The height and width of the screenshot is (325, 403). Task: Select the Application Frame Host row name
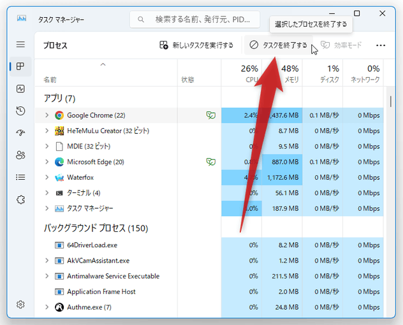pyautogui.click(x=101, y=292)
